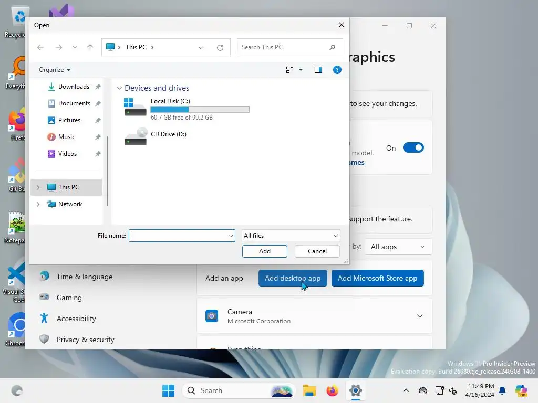Open Copilot Preview from taskbar
The height and width of the screenshot is (403, 538).
pyautogui.click(x=521, y=390)
